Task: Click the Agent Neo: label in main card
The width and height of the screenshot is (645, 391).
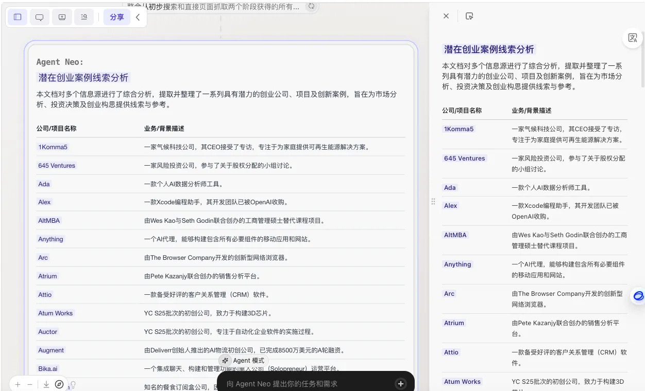Action: (x=60, y=62)
